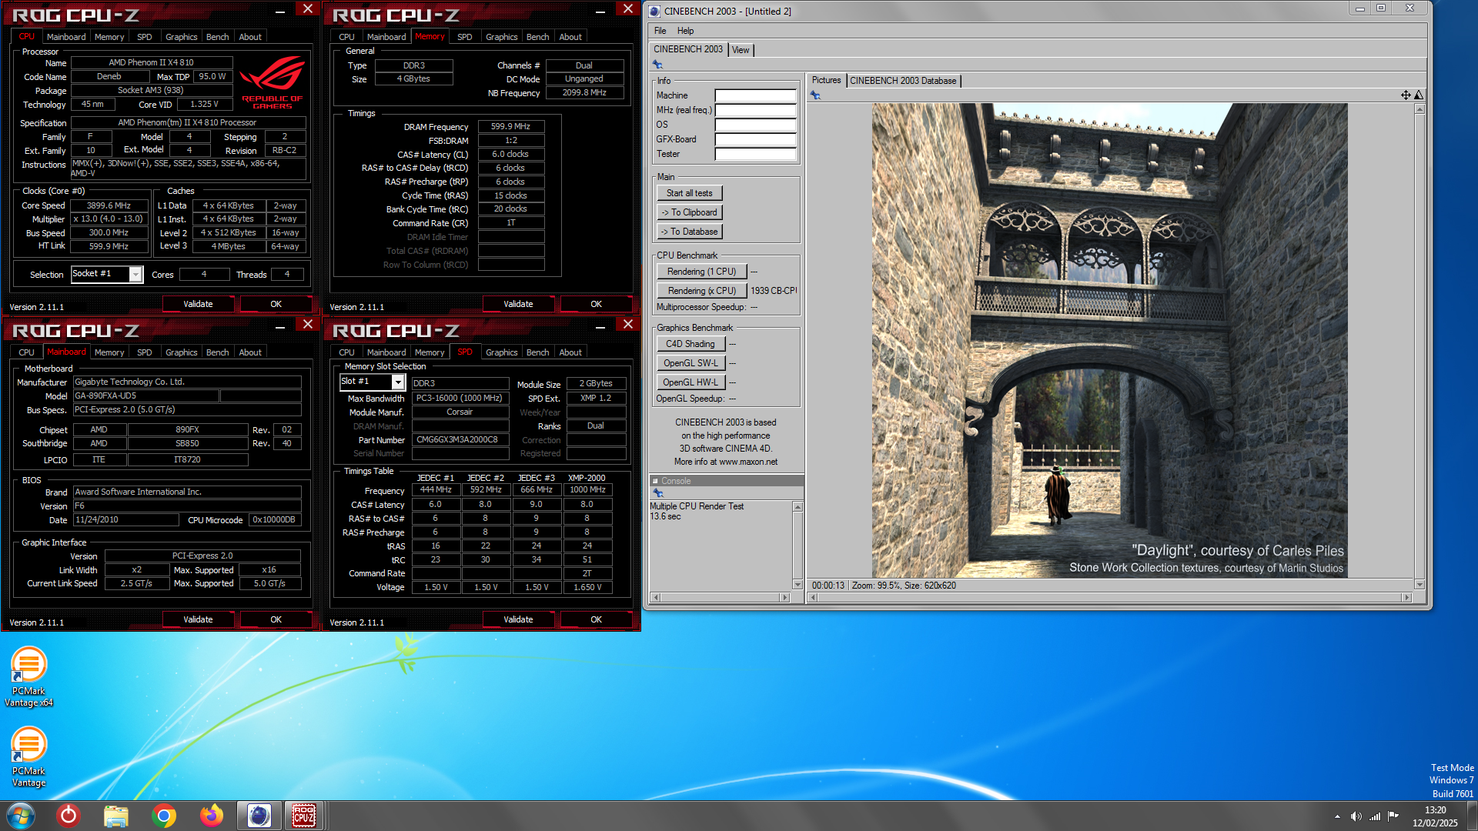Click the Part Number CMG6GX3M3A2000C8
This screenshot has width=1478, height=831.
click(x=460, y=440)
